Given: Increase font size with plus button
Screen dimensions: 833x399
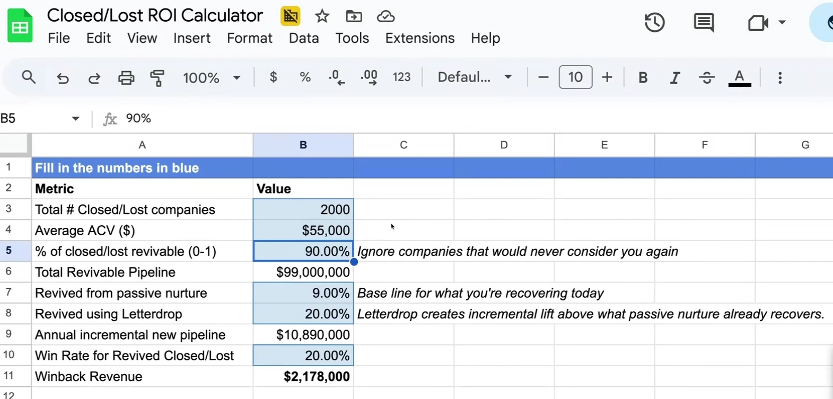Looking at the screenshot, I should (607, 77).
